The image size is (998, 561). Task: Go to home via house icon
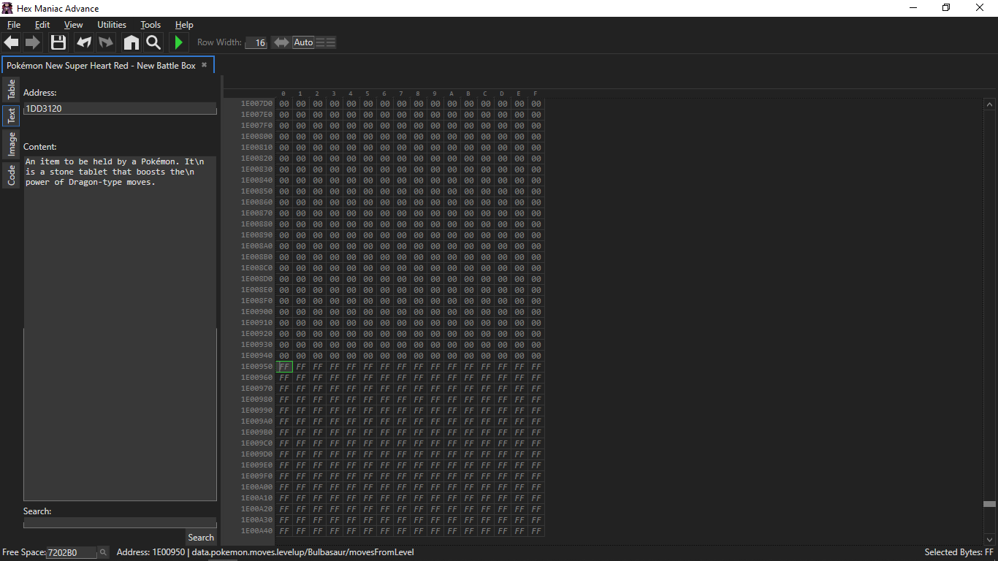pos(131,42)
